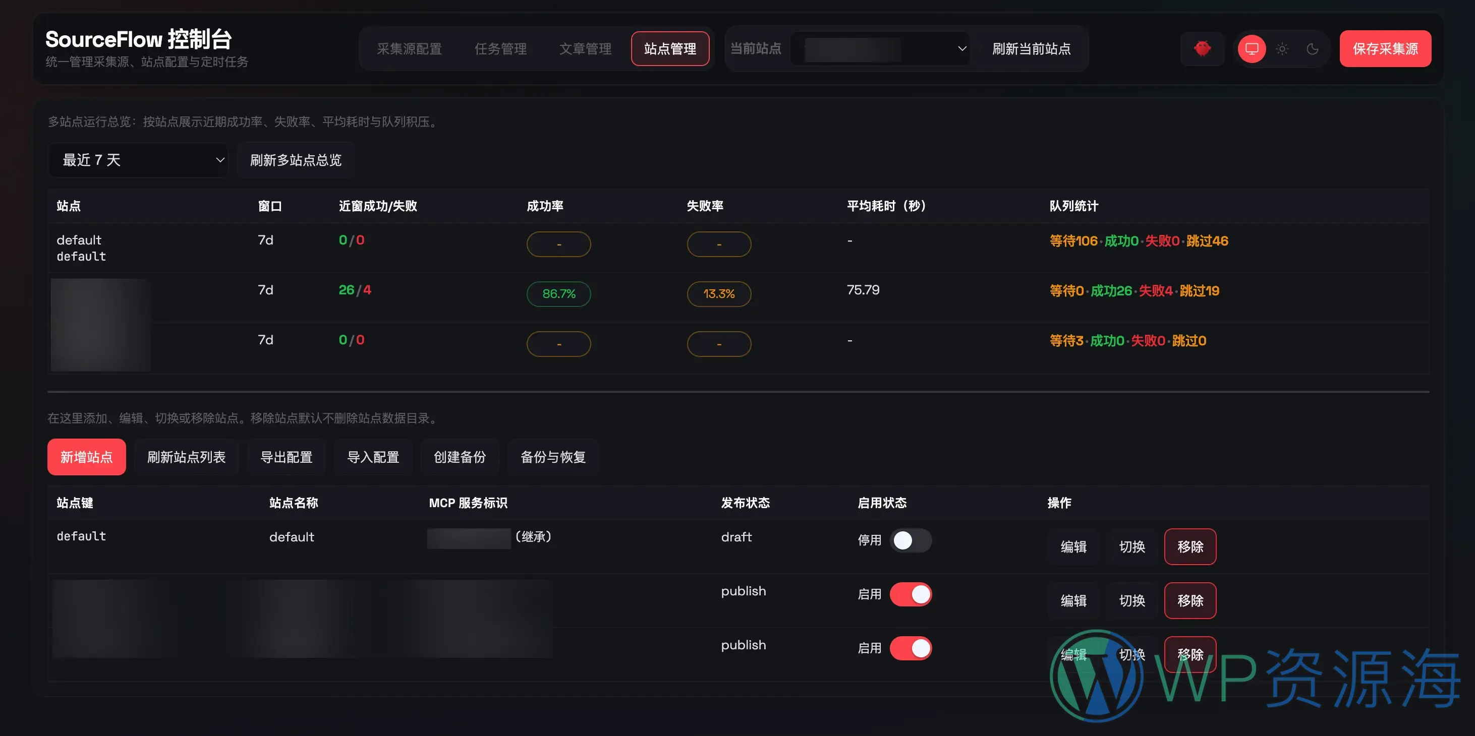The height and width of the screenshot is (736, 1475).
Task: Expand the time window options chevron
Action: [219, 160]
